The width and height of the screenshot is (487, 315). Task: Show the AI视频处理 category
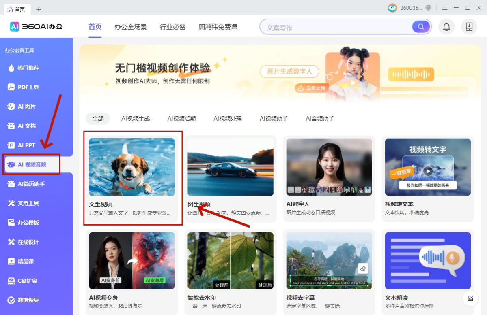228,119
